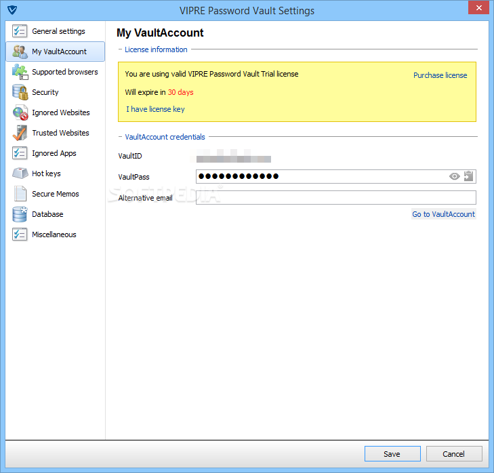The width and height of the screenshot is (494, 473).
Task: Go to Security settings
Action: pos(55,92)
